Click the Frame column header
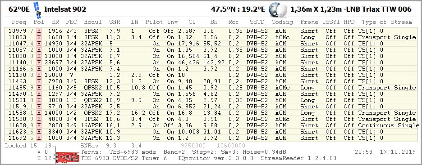The image size is (422, 165). pos(309,22)
